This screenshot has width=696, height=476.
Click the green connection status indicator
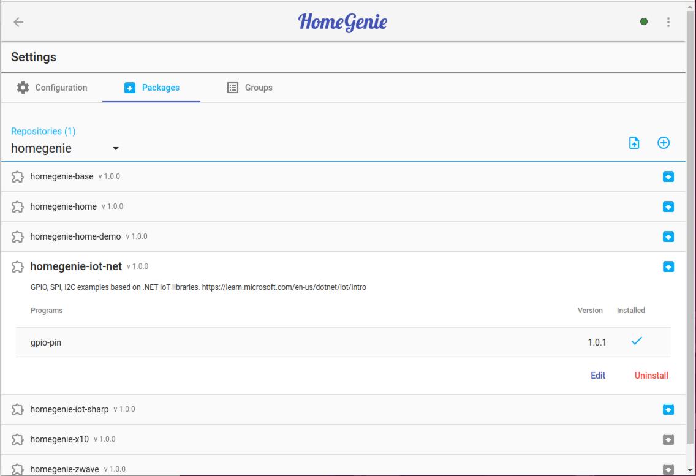(644, 21)
